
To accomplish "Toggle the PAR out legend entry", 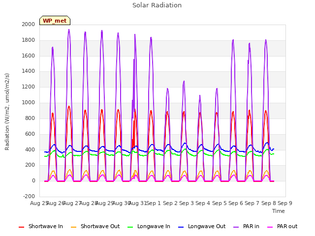I will click(x=282, y=226).
